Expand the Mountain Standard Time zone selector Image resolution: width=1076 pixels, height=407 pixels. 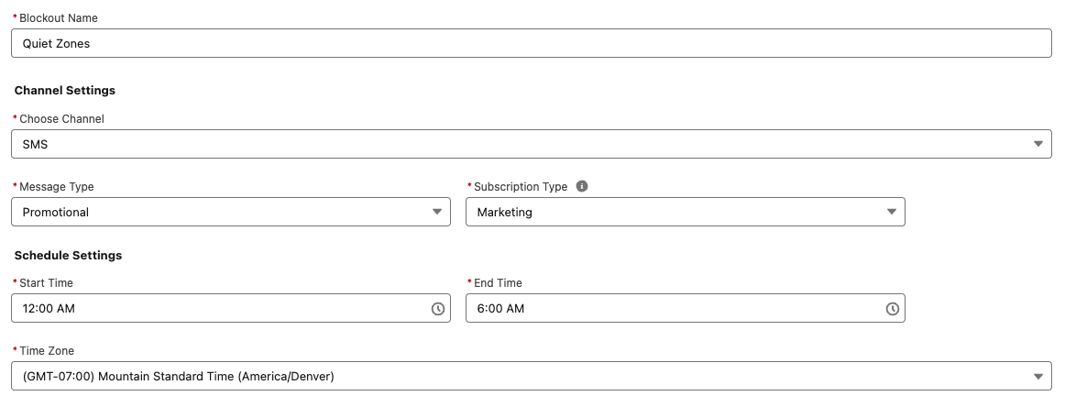(x=532, y=376)
